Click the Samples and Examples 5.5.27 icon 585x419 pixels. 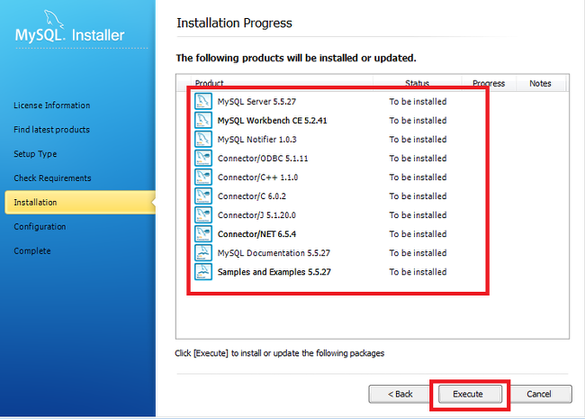pos(203,272)
